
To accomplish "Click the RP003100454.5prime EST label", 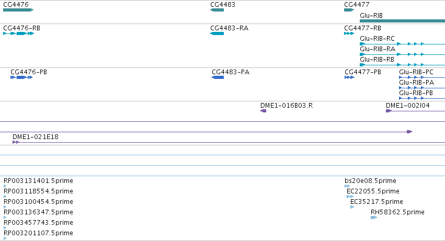I will [x=38, y=202].
